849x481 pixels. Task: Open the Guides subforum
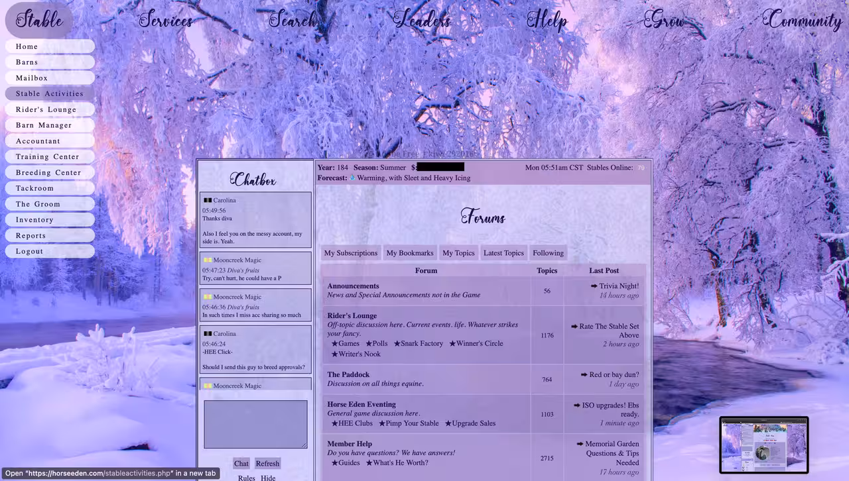[x=346, y=463]
